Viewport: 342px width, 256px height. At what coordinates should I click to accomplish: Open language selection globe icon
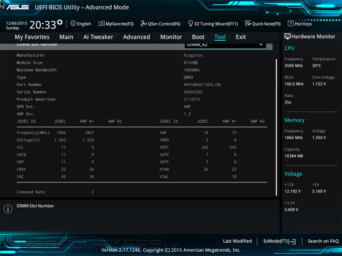pyautogui.click(x=73, y=23)
